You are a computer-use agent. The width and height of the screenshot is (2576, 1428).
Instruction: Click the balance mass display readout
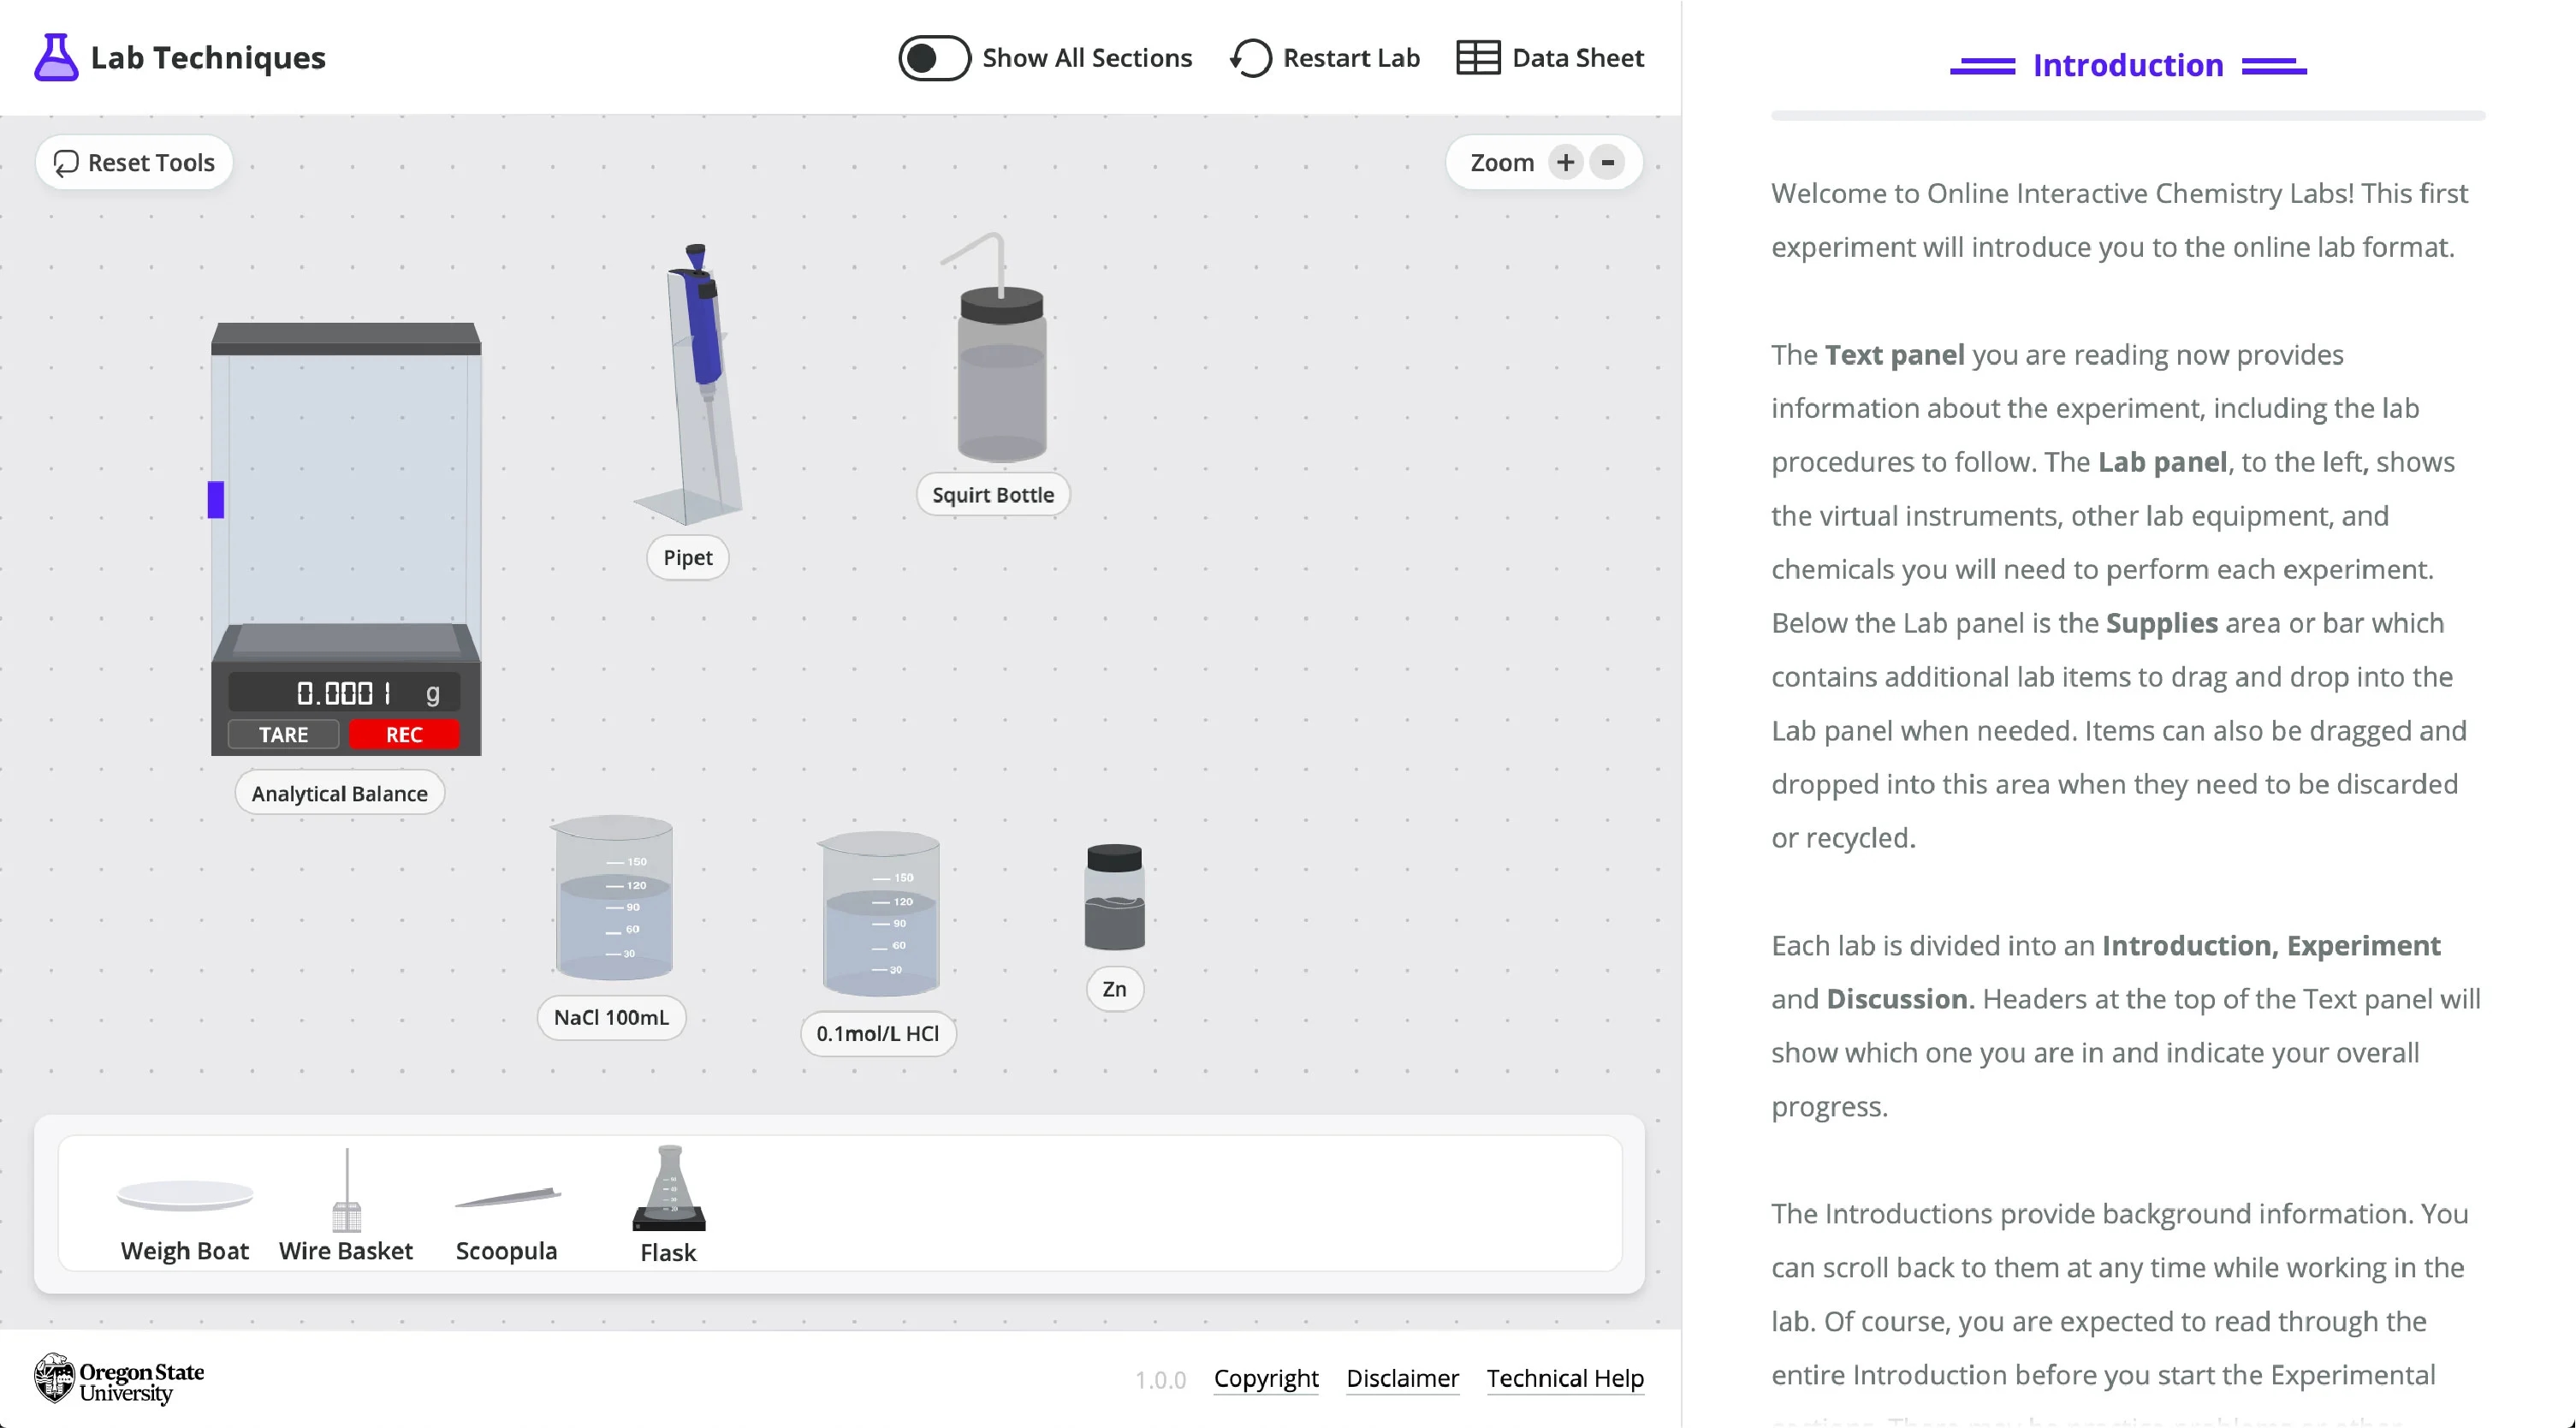pyautogui.click(x=345, y=693)
